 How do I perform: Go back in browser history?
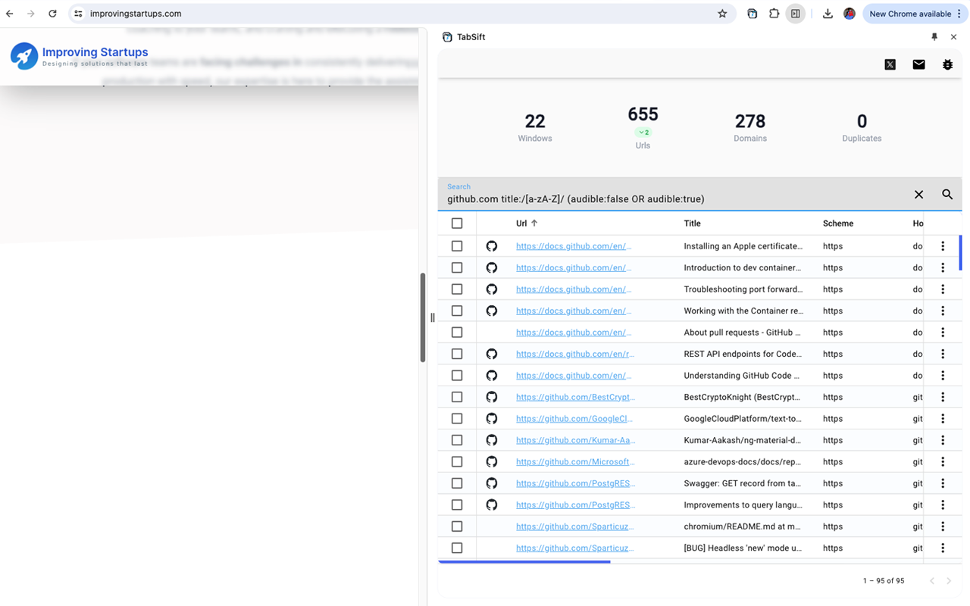point(10,14)
